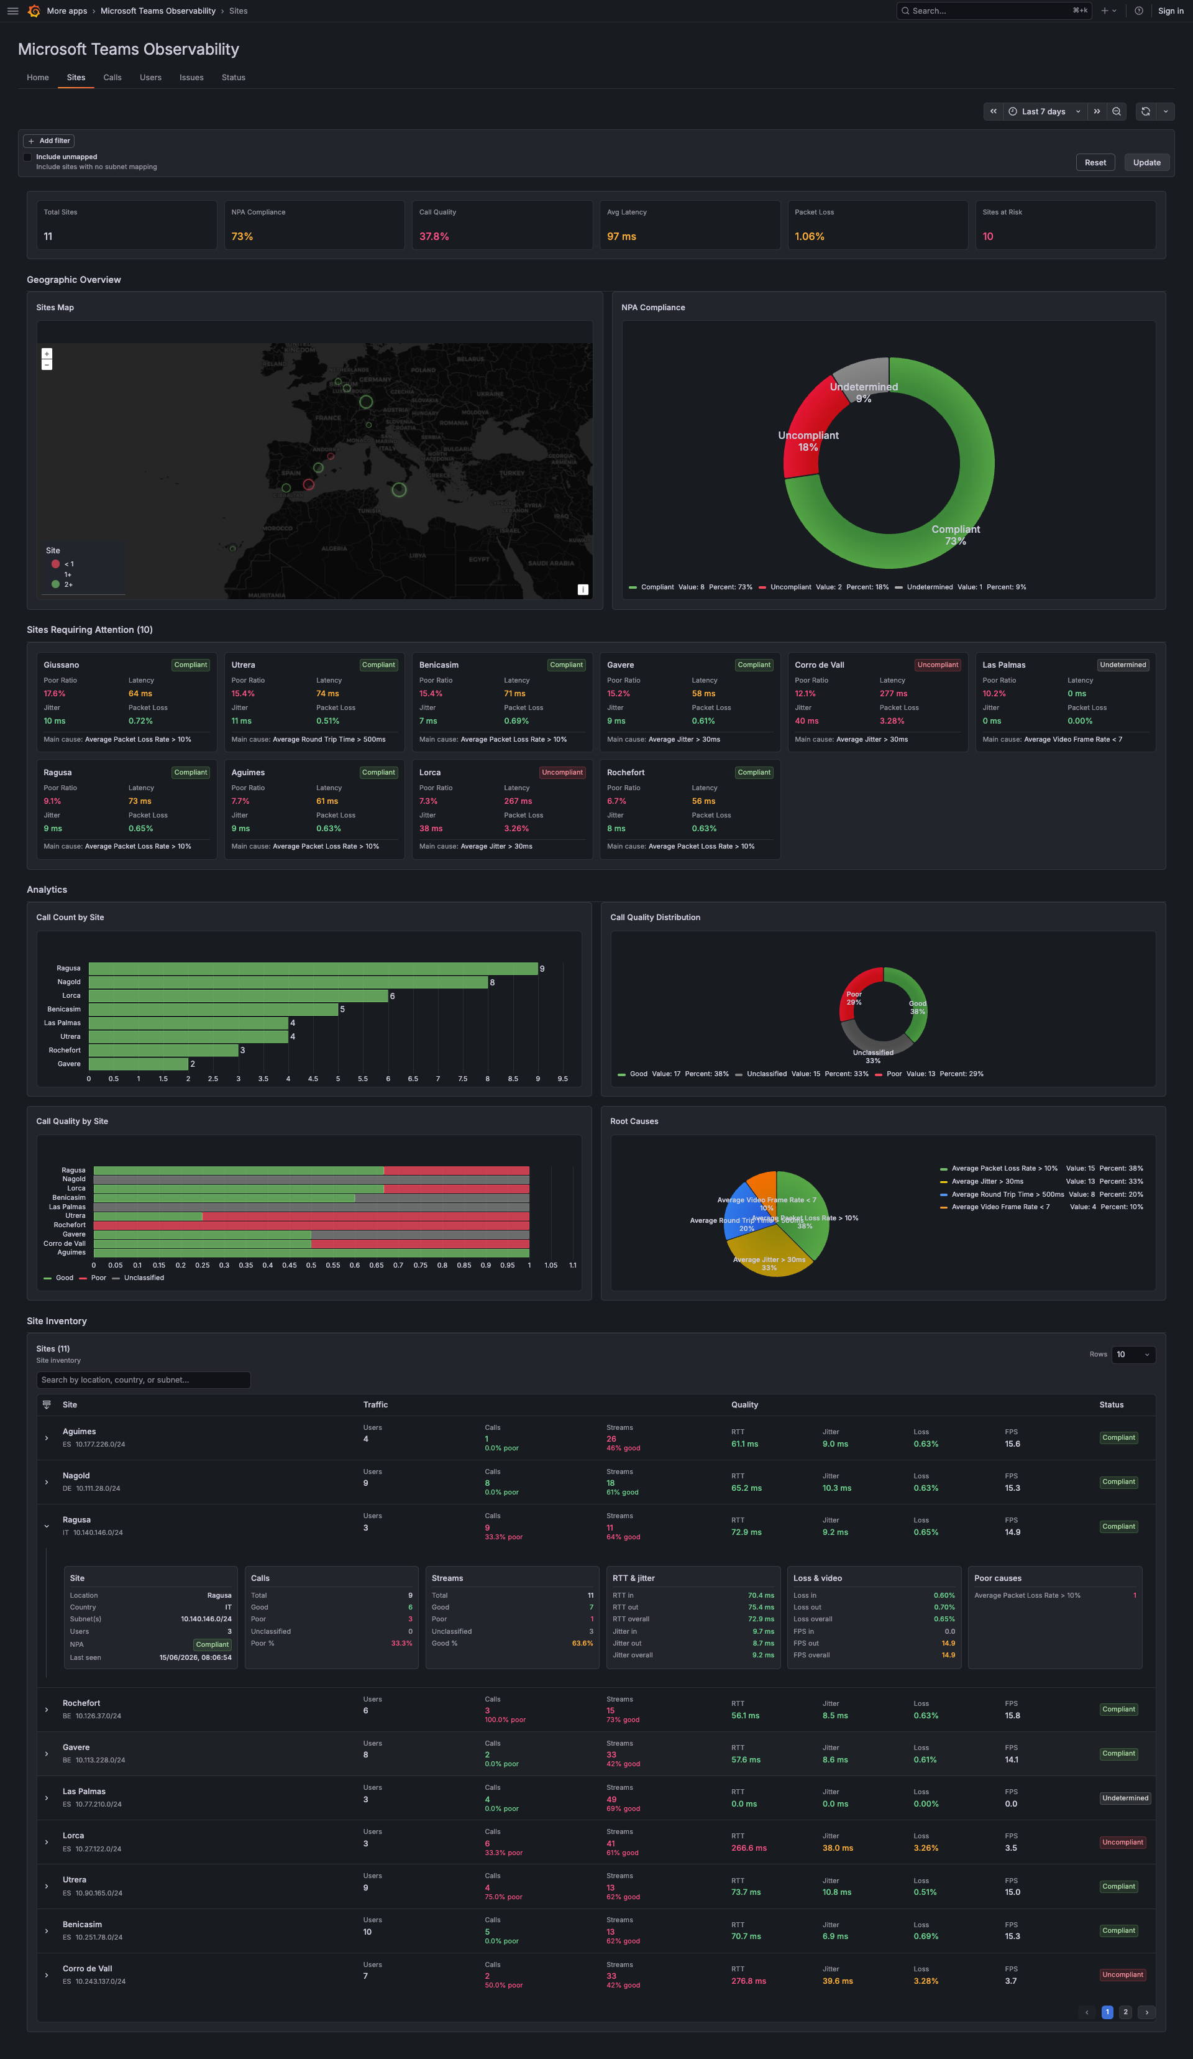Click the Ragusa bar in Call Count chart
The width and height of the screenshot is (1193, 2059).
[x=313, y=969]
